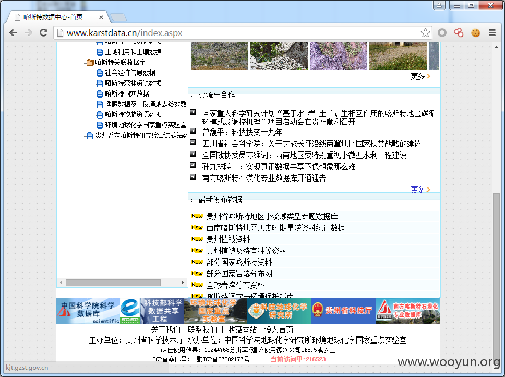Open dataset 全球岩溶分布资料
This screenshot has width=505, height=377.
pos(235,285)
